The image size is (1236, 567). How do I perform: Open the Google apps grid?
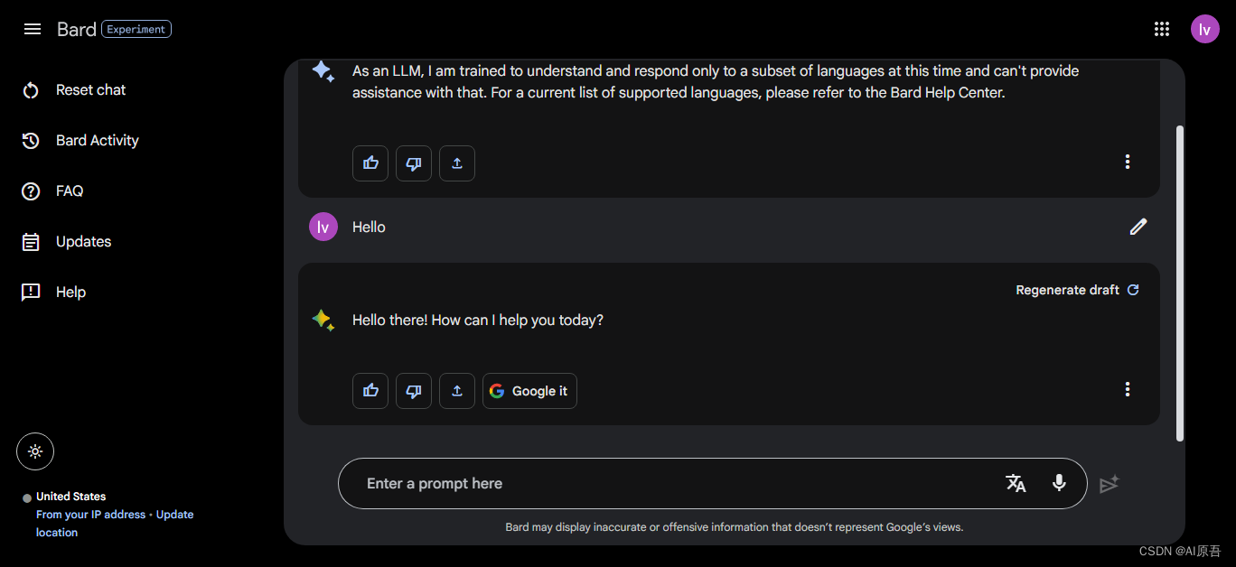tap(1162, 29)
